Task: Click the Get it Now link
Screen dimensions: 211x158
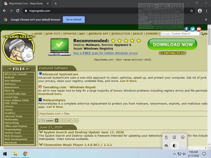Action: click(x=55, y=107)
